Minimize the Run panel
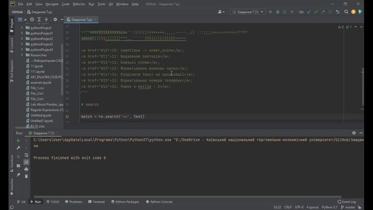The image size is (373, 210). coord(361,133)
